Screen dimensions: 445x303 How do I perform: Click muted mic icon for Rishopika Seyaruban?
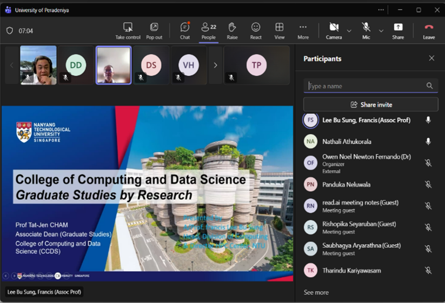(x=428, y=227)
